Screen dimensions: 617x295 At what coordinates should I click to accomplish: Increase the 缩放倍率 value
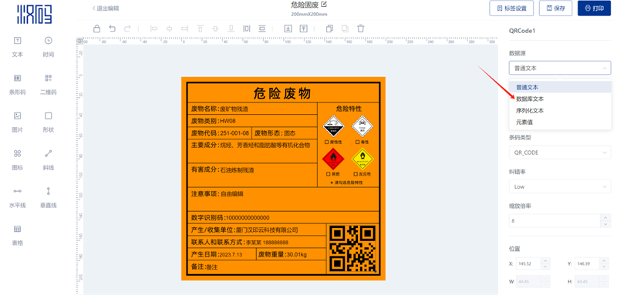[x=605, y=217]
